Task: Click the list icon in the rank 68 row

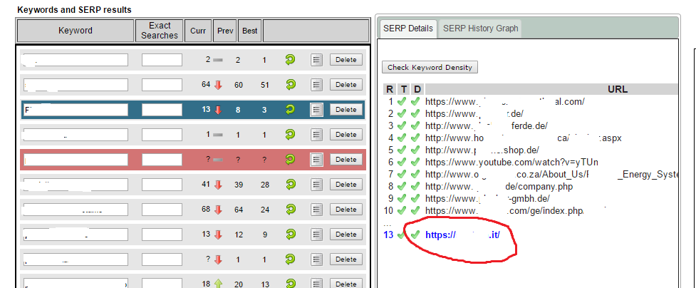Action: coord(317,210)
